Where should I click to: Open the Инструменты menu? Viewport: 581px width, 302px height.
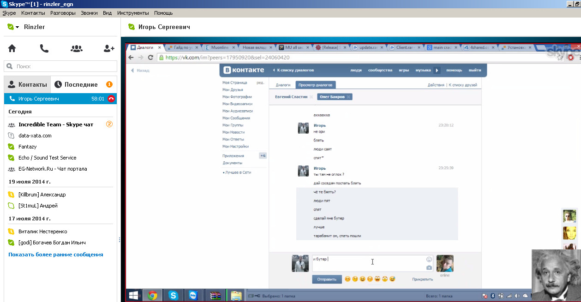point(133,13)
